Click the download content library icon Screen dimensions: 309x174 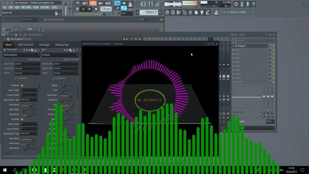pyautogui.click(x=216, y=13)
